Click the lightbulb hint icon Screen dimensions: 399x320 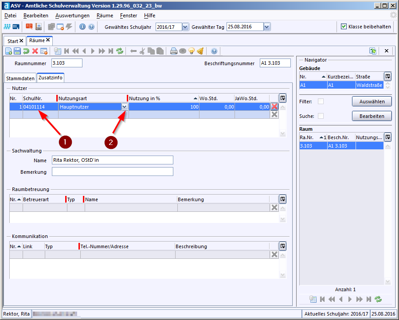pyautogui.click(x=192, y=51)
